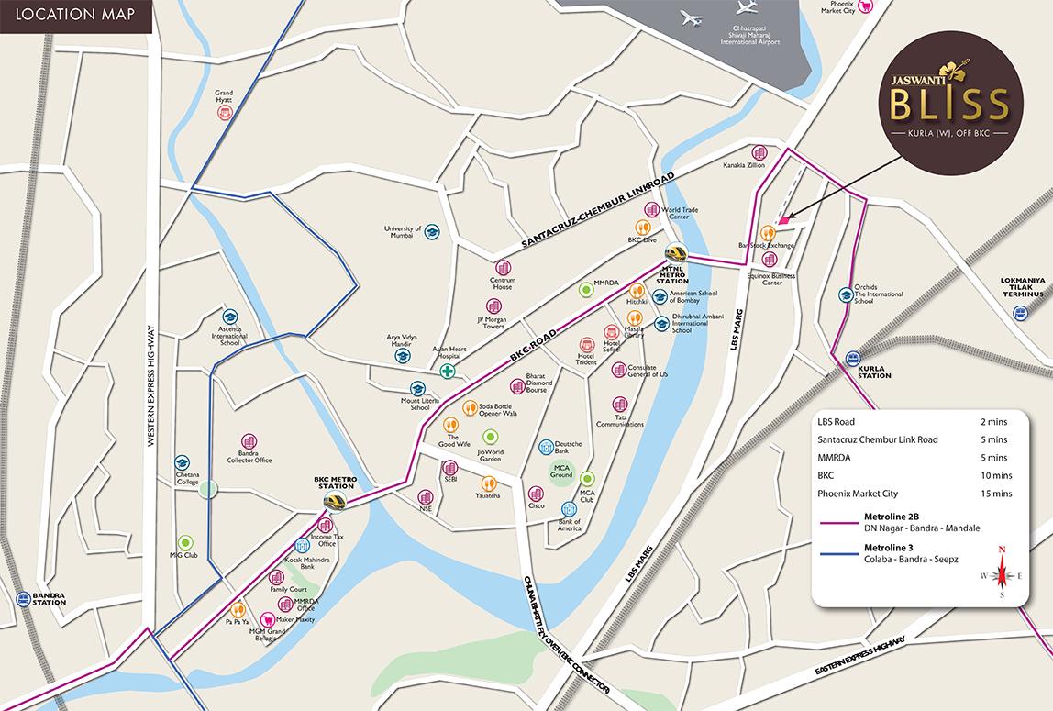
Task: Select the Bandra Station rail icon
Action: click(23, 599)
